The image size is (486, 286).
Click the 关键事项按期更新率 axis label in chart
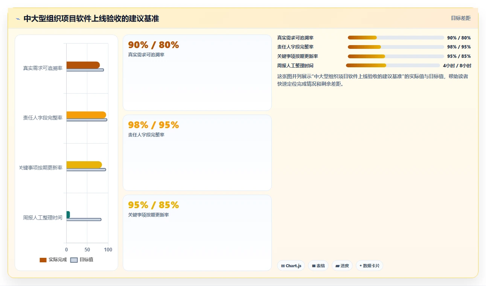tap(41, 168)
